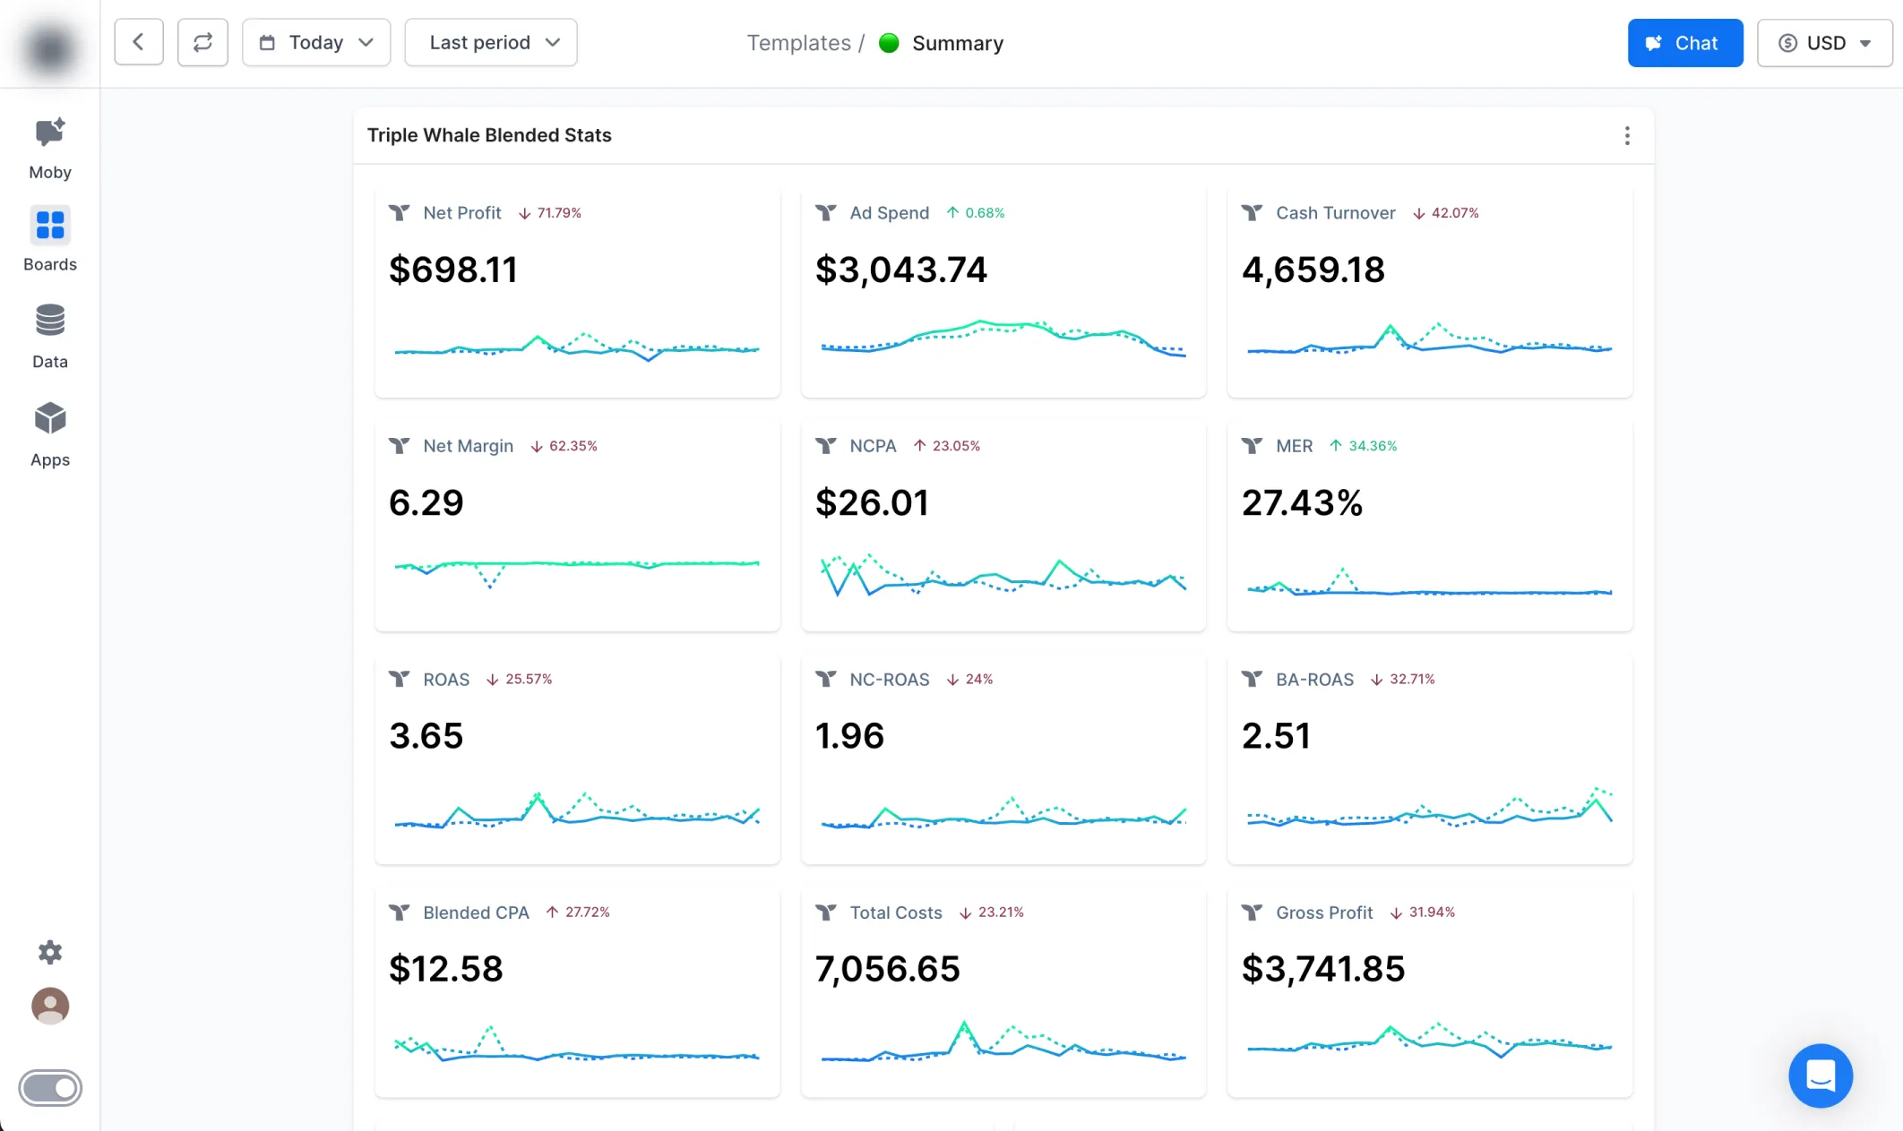Viewport: 1903px width, 1131px height.
Task: Click the blue Chat button
Action: [1684, 43]
